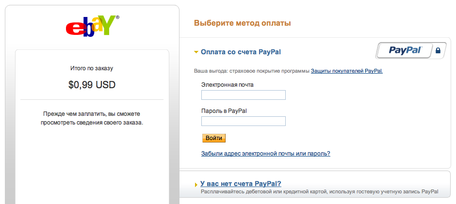Click the guest card payment description text
Screen dimensions: 456x204
point(320,192)
